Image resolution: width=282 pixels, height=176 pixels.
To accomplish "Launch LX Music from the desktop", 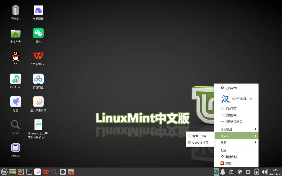I will (15, 79).
